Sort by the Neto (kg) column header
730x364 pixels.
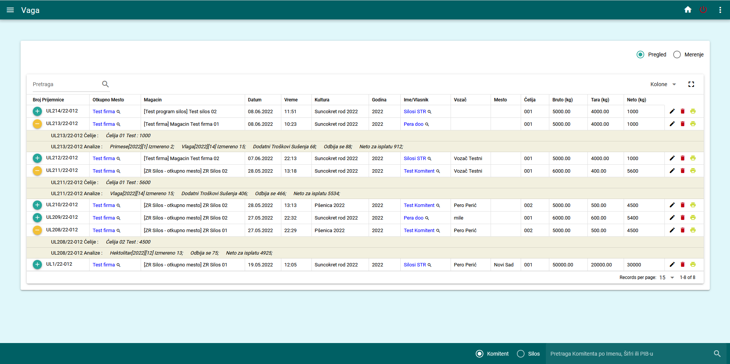(636, 100)
